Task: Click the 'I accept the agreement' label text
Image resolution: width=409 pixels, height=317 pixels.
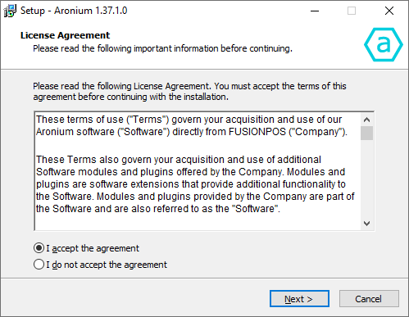Action: (93, 248)
